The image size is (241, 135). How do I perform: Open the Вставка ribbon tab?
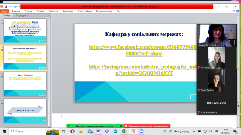[28, 11]
